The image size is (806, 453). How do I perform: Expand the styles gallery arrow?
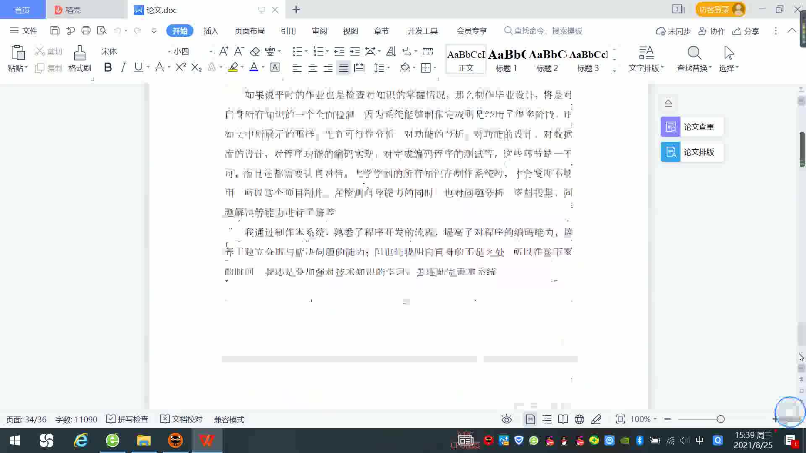click(615, 70)
